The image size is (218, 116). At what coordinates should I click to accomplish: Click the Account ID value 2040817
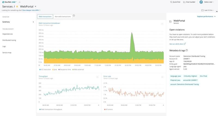[186, 59]
